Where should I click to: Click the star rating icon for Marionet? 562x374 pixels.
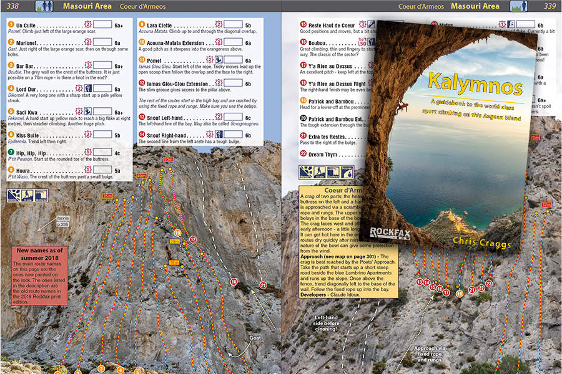click(88, 42)
